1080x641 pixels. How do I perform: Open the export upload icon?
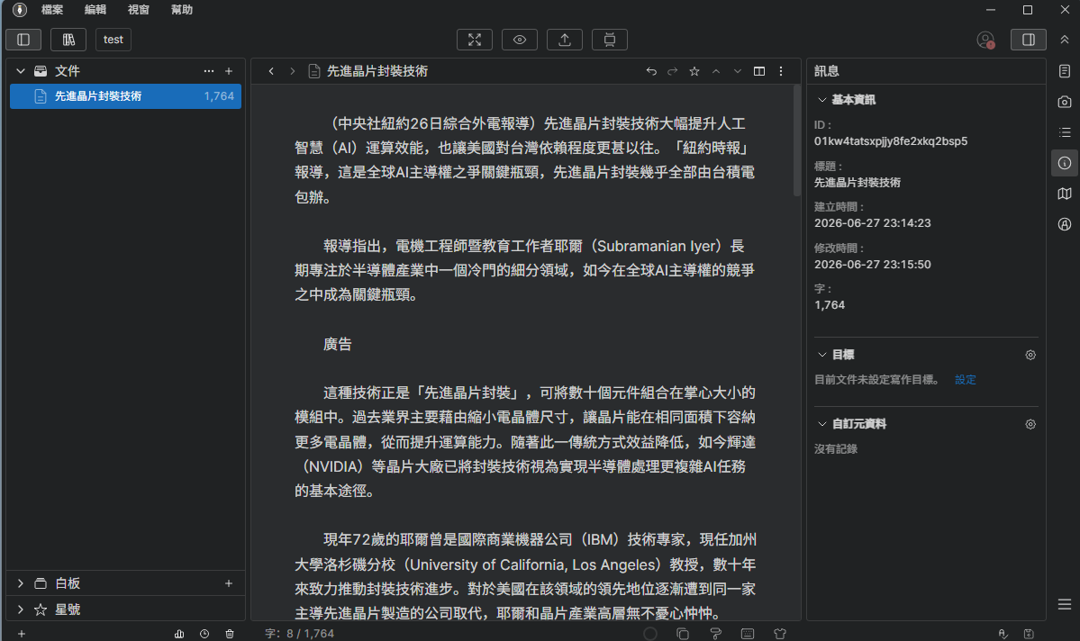click(565, 40)
